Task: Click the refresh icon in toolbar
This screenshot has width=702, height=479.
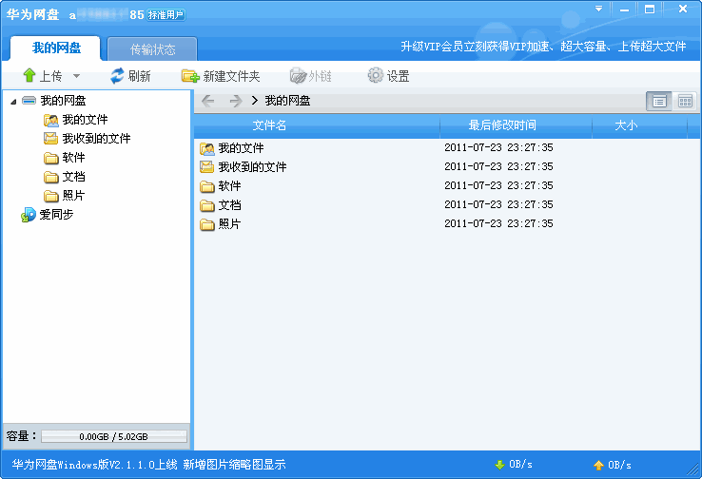Action: click(x=117, y=76)
